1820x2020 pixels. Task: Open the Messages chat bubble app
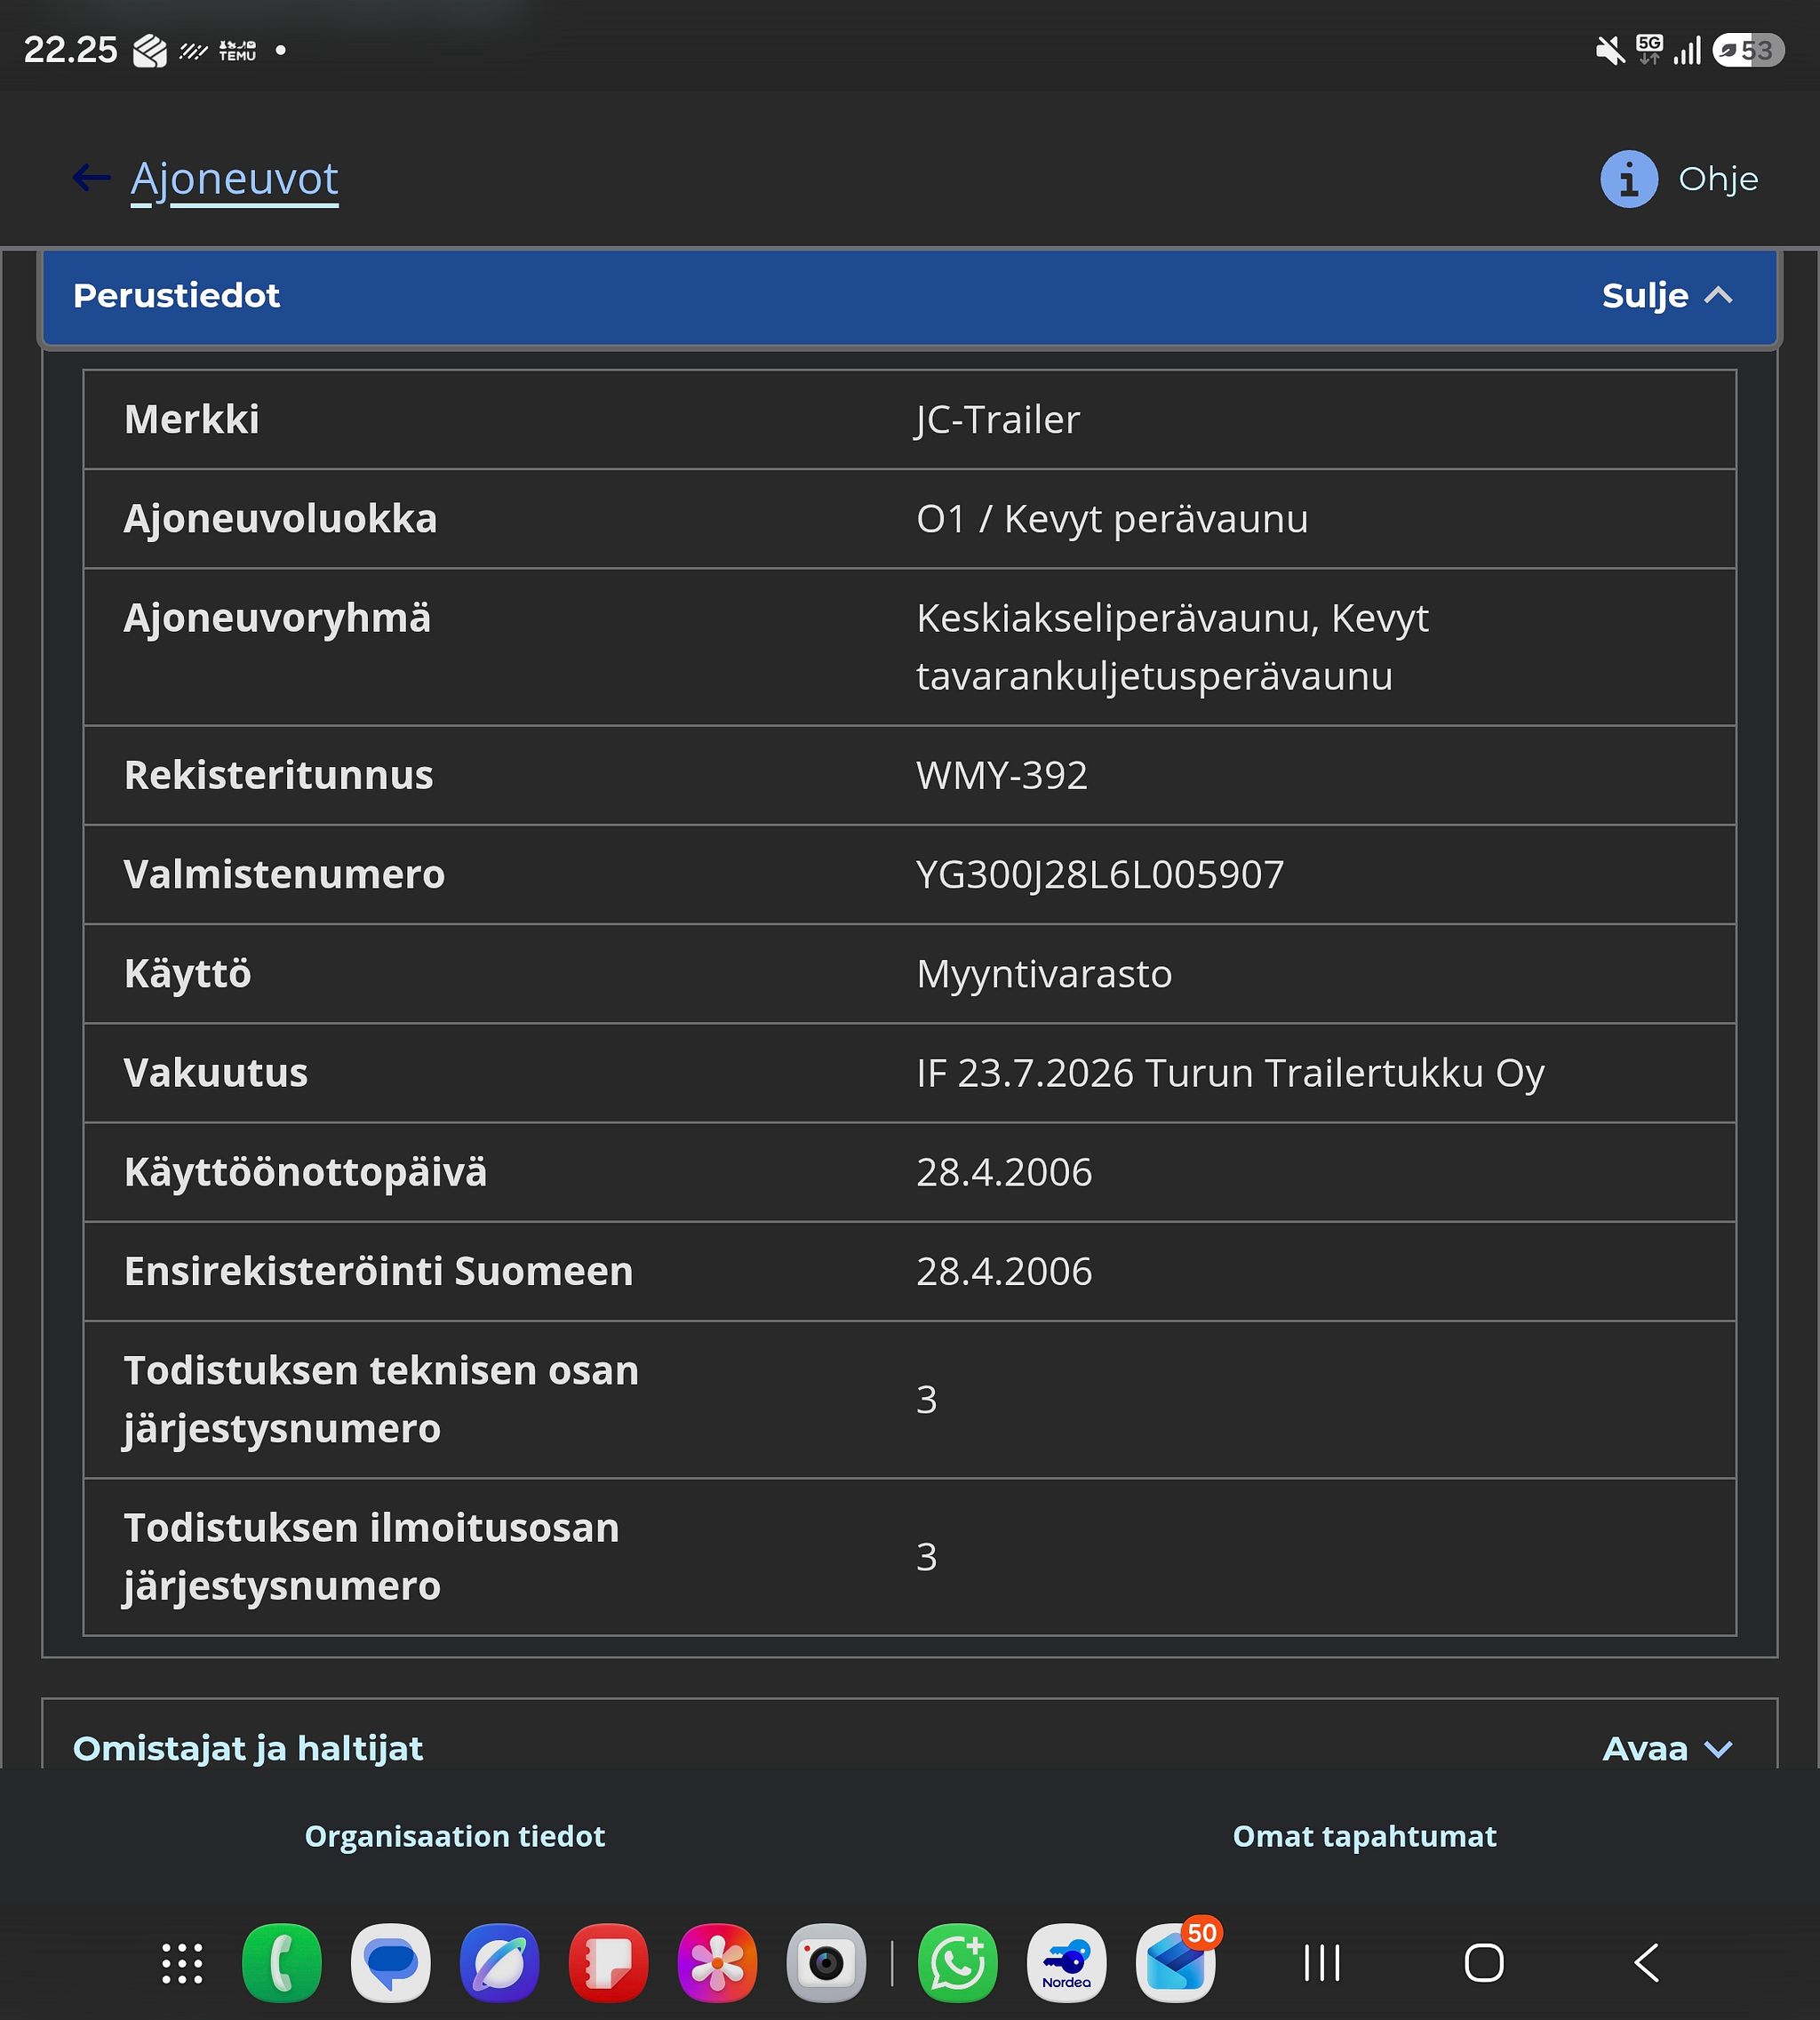coord(391,1962)
